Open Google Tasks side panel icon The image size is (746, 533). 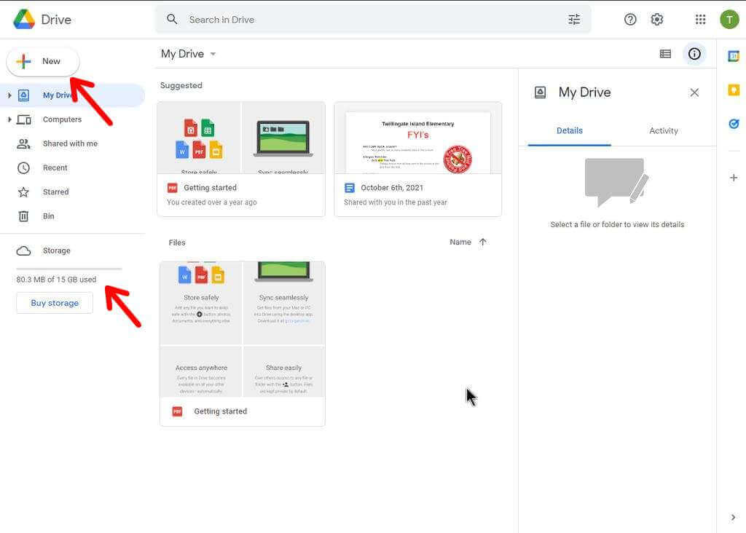coord(734,124)
